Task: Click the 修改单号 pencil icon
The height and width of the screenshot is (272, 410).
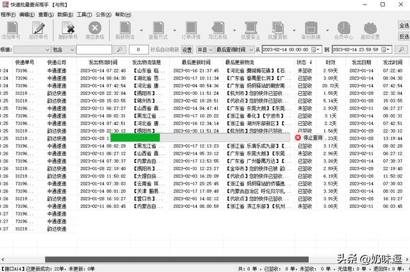Action: (38, 28)
